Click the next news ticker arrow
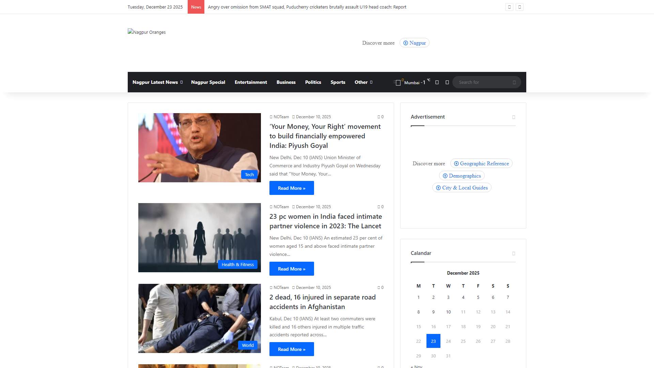The width and height of the screenshot is (654, 368). (x=519, y=7)
